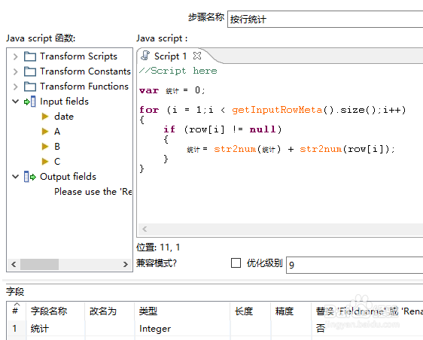
Task: Expand the Transform Functions node
Action: (x=15, y=87)
